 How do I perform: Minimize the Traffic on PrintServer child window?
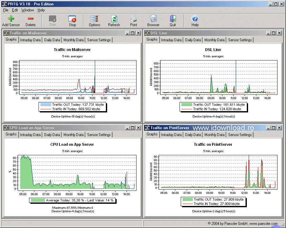click(268, 128)
